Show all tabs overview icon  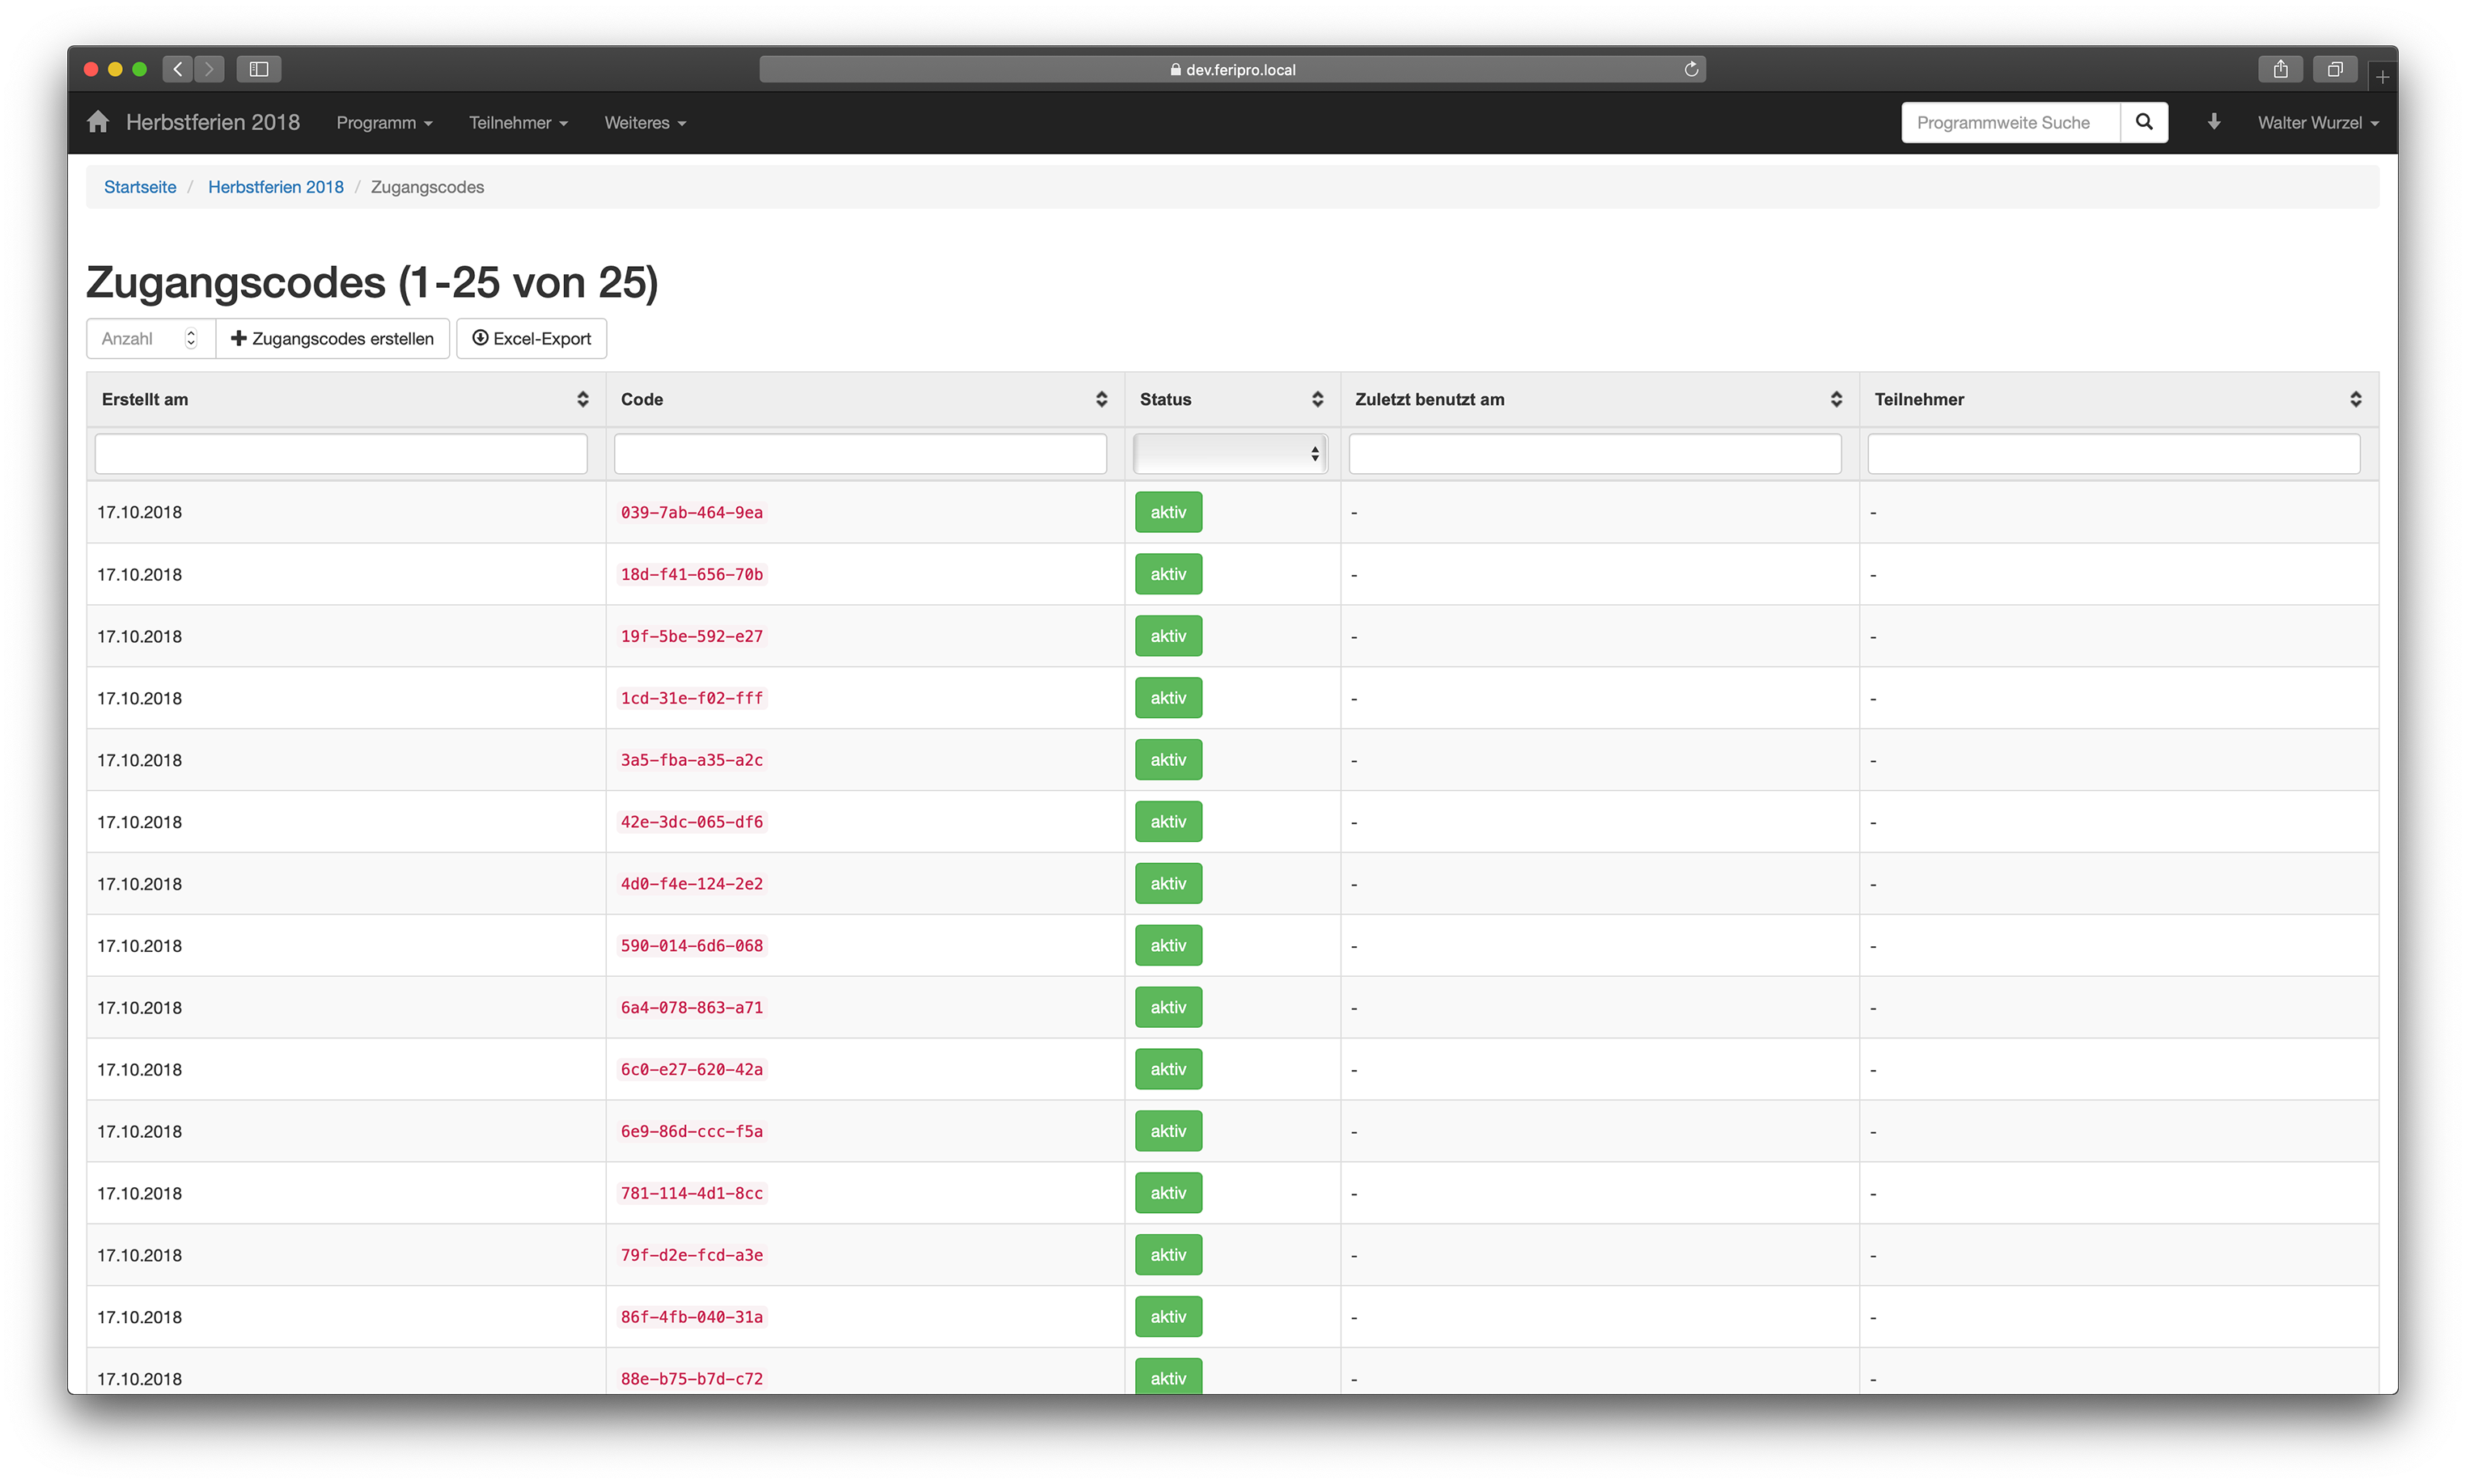point(2334,69)
